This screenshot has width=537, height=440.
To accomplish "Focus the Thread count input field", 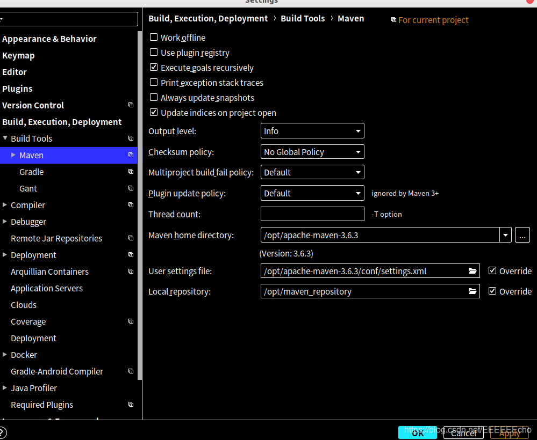I will click(x=312, y=214).
